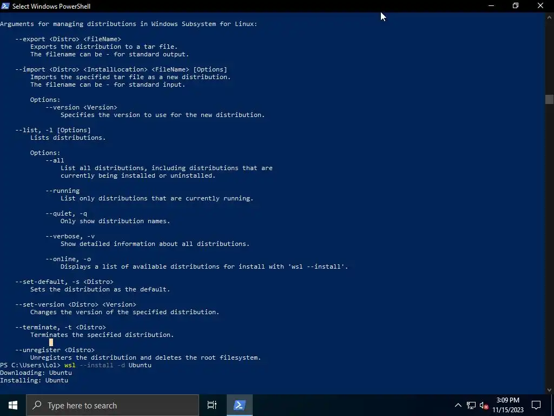Screen dimensions: 554x416
Task: Click the muted volume tray icon
Action: coord(484,405)
